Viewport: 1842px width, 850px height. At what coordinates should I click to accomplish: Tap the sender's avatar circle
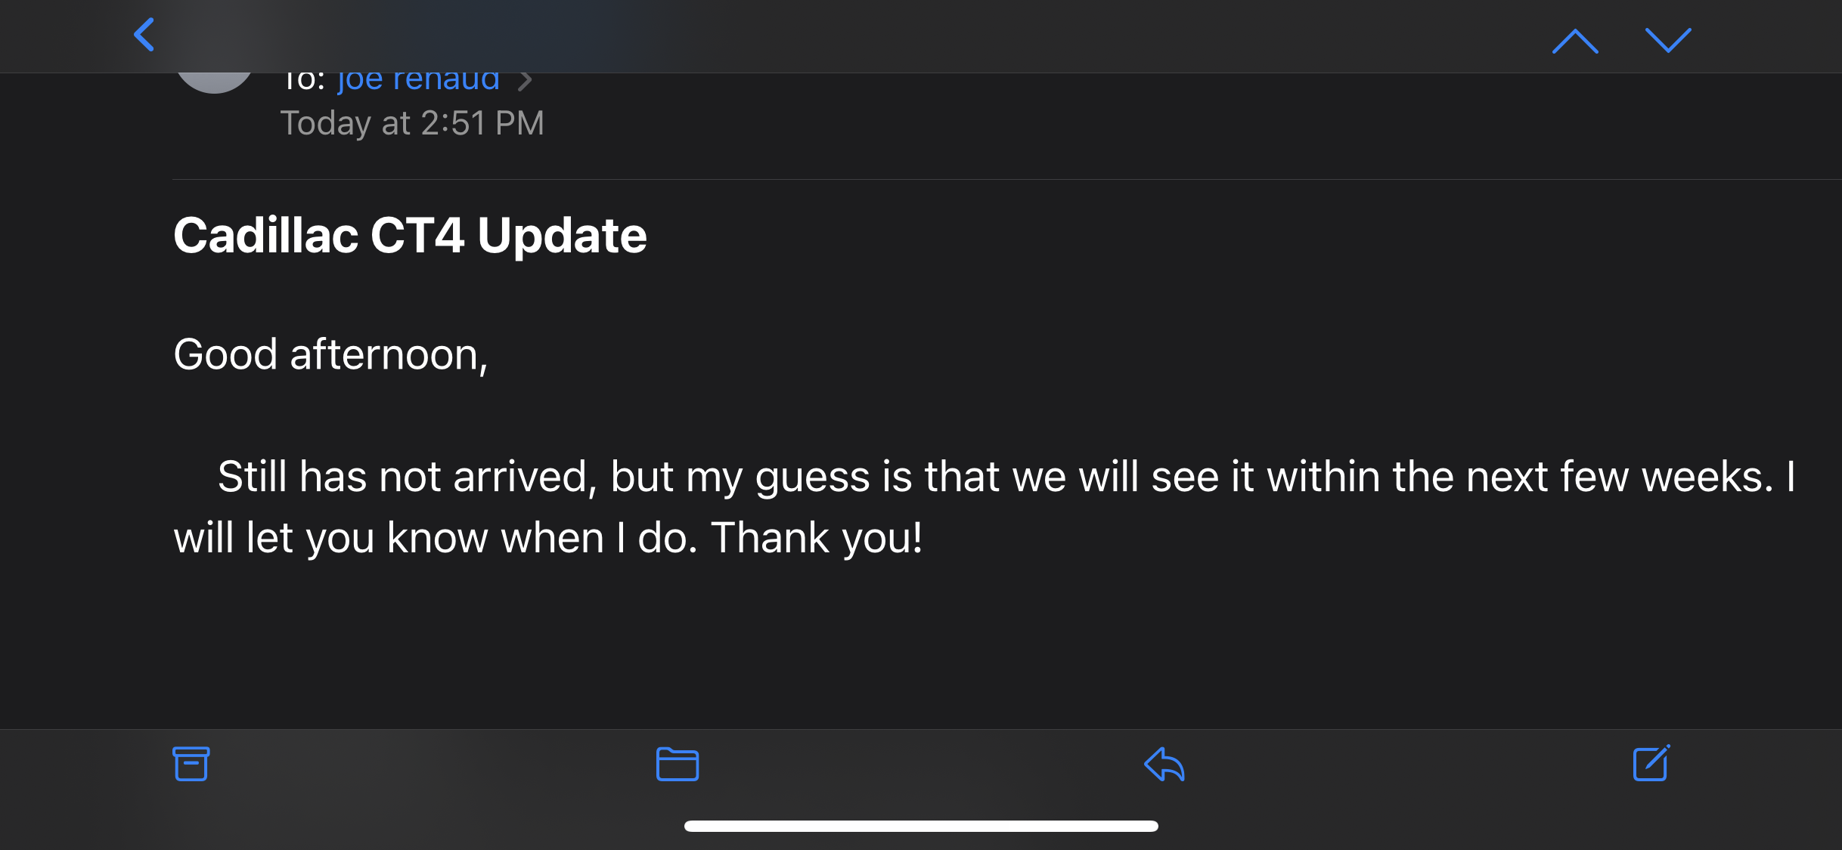point(215,82)
